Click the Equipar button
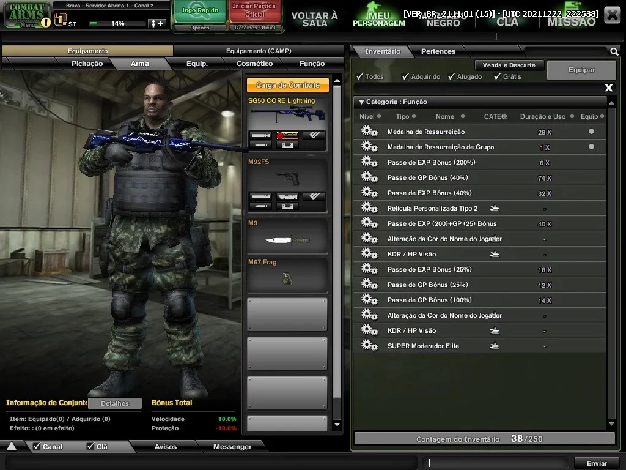Screen dimensions: 626x470 [582, 70]
